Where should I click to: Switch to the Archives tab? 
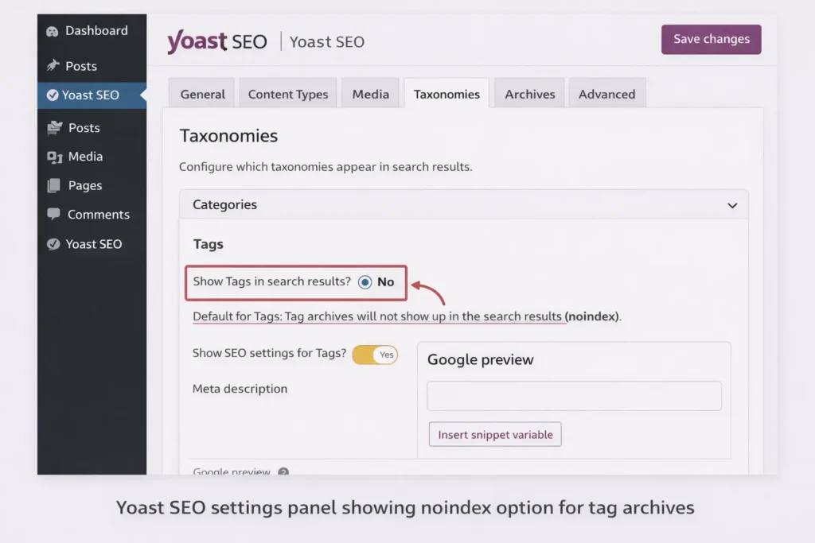[528, 93]
